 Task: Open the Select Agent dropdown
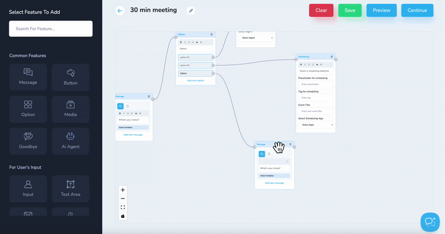pyautogui.click(x=256, y=38)
